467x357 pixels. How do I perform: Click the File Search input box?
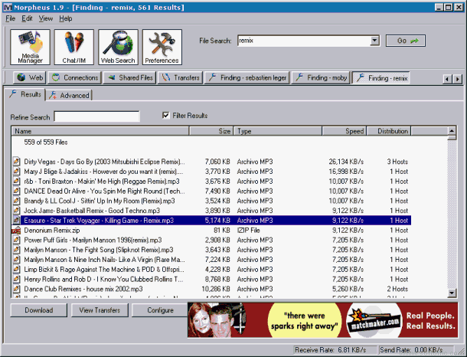click(304, 41)
